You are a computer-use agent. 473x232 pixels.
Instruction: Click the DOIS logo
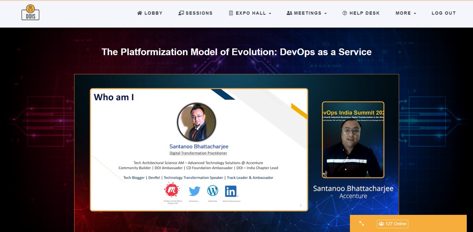[x=30, y=13]
